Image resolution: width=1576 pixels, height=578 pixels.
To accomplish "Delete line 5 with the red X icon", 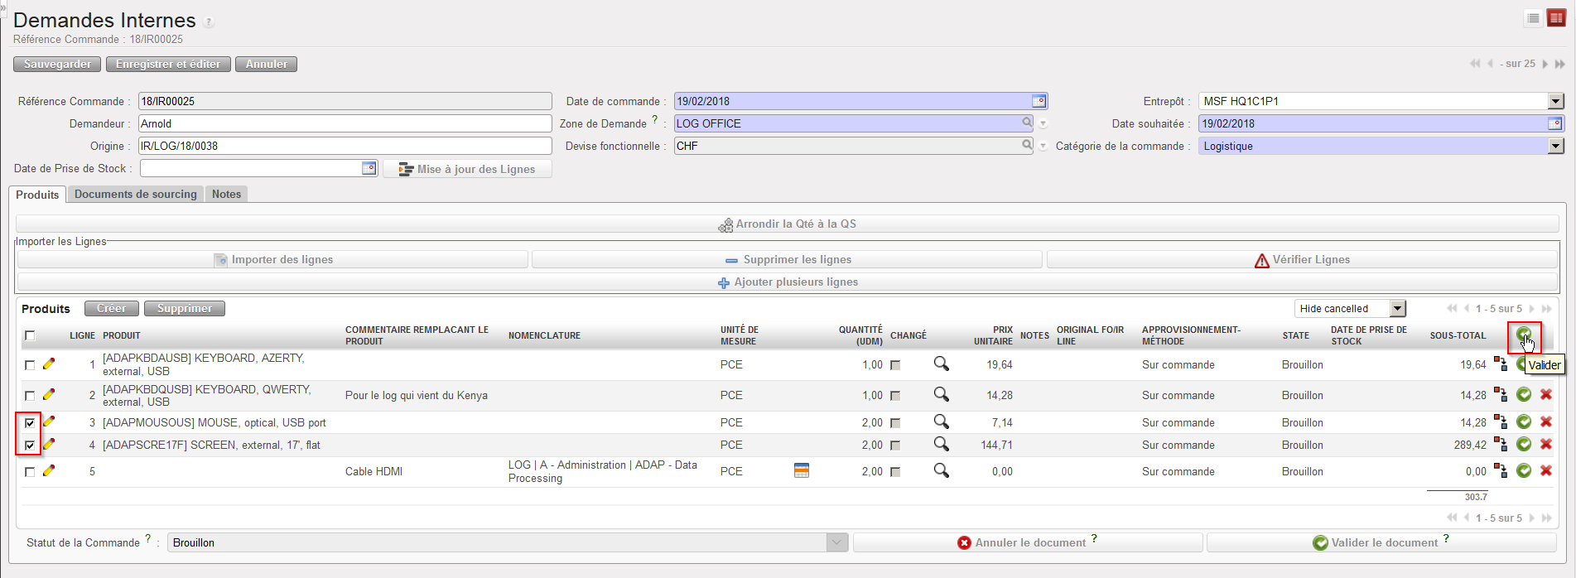I will pos(1545,470).
